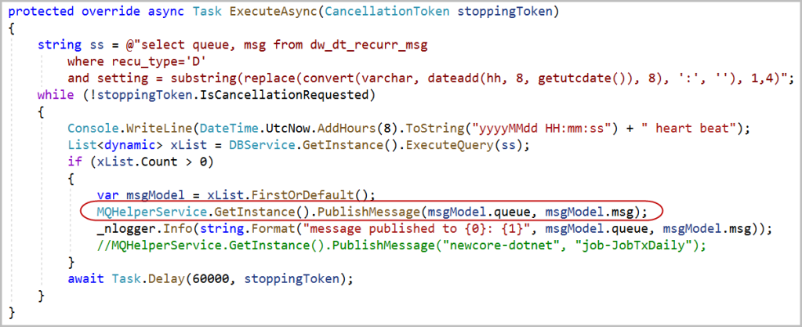Click Task return type in the method signature
This screenshot has height=327, width=802.
[x=208, y=13]
